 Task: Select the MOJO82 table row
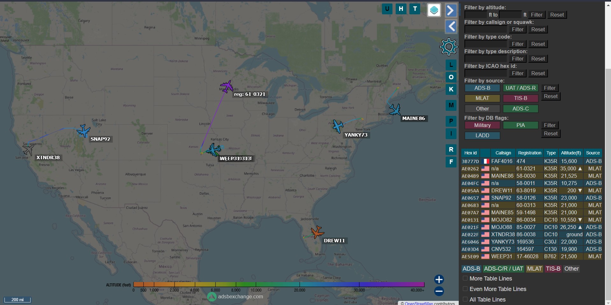point(531,220)
